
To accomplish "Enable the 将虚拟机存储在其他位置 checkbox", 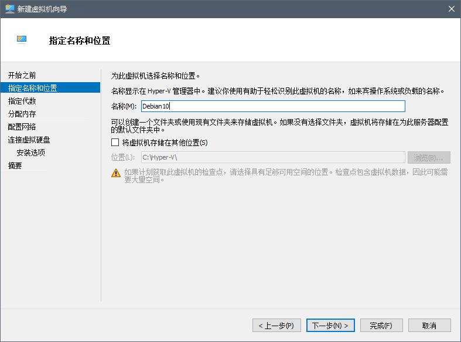I will tap(115, 143).
